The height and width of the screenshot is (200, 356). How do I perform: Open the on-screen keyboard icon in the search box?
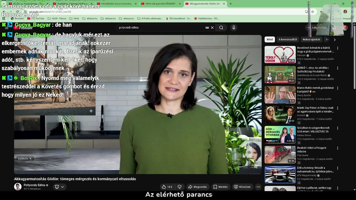coord(207,27)
